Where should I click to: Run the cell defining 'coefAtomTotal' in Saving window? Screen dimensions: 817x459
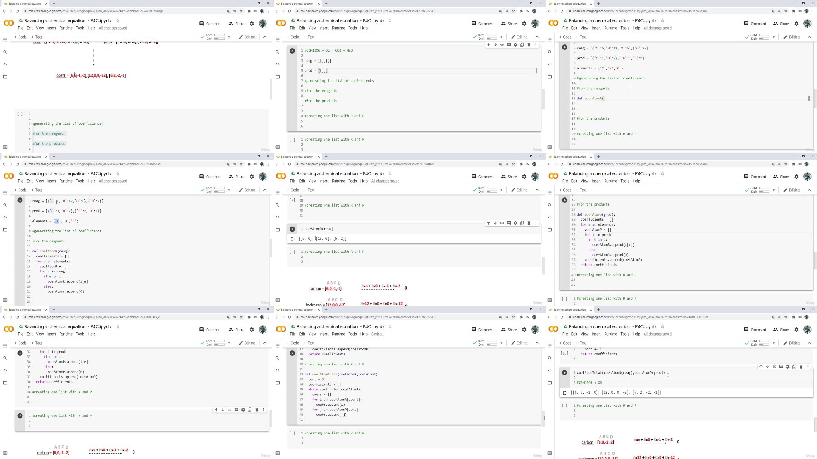pos(292,353)
